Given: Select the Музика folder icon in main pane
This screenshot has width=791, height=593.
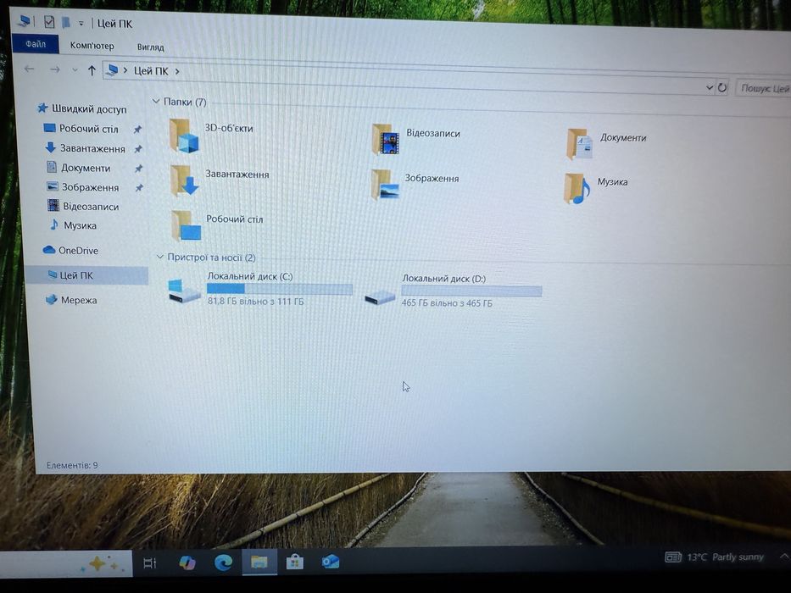Looking at the screenshot, I should 577,189.
